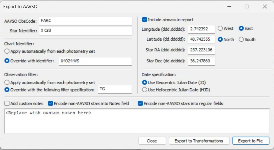Image resolution: width=274 pixels, height=150 pixels.
Task: Select South latitude hemisphere
Action: (x=241, y=40)
